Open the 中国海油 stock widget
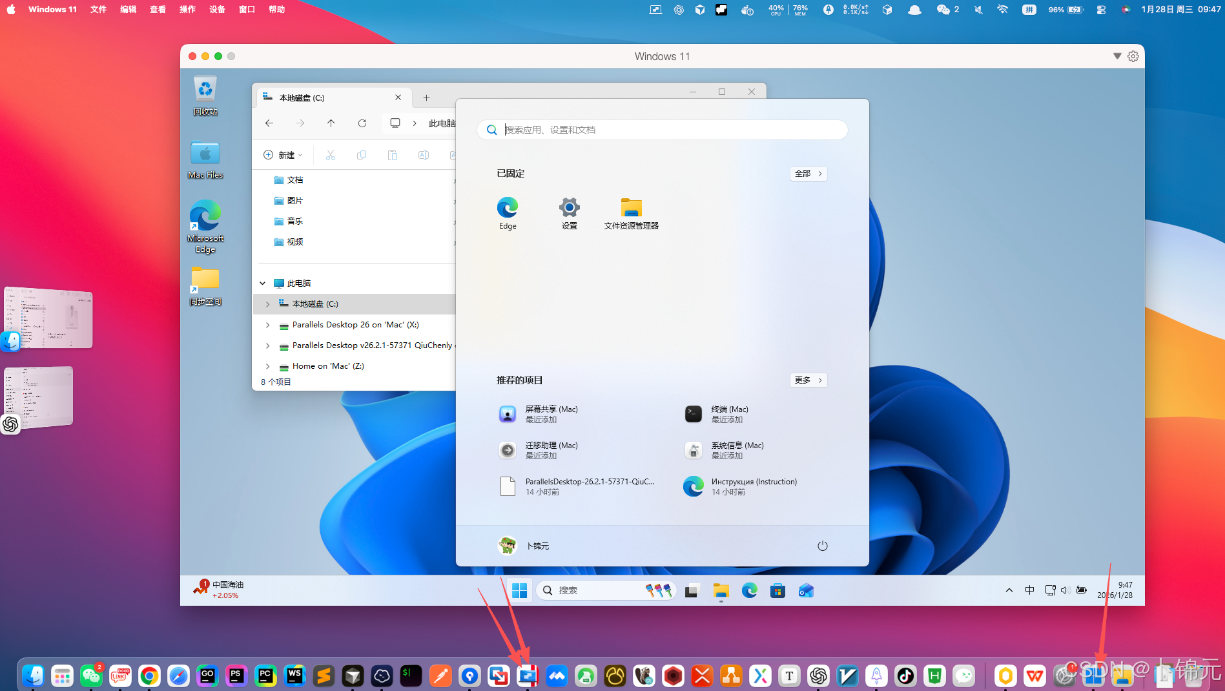The image size is (1225, 691). [x=219, y=590]
